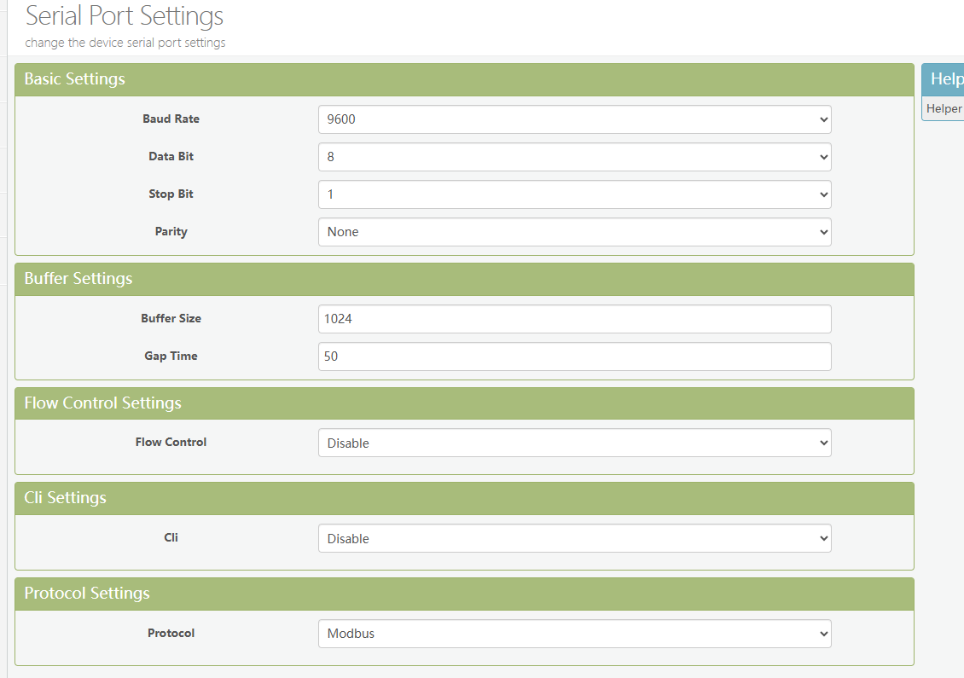Image resolution: width=964 pixels, height=678 pixels.
Task: Click the Buffer Size input field
Action: (x=574, y=319)
